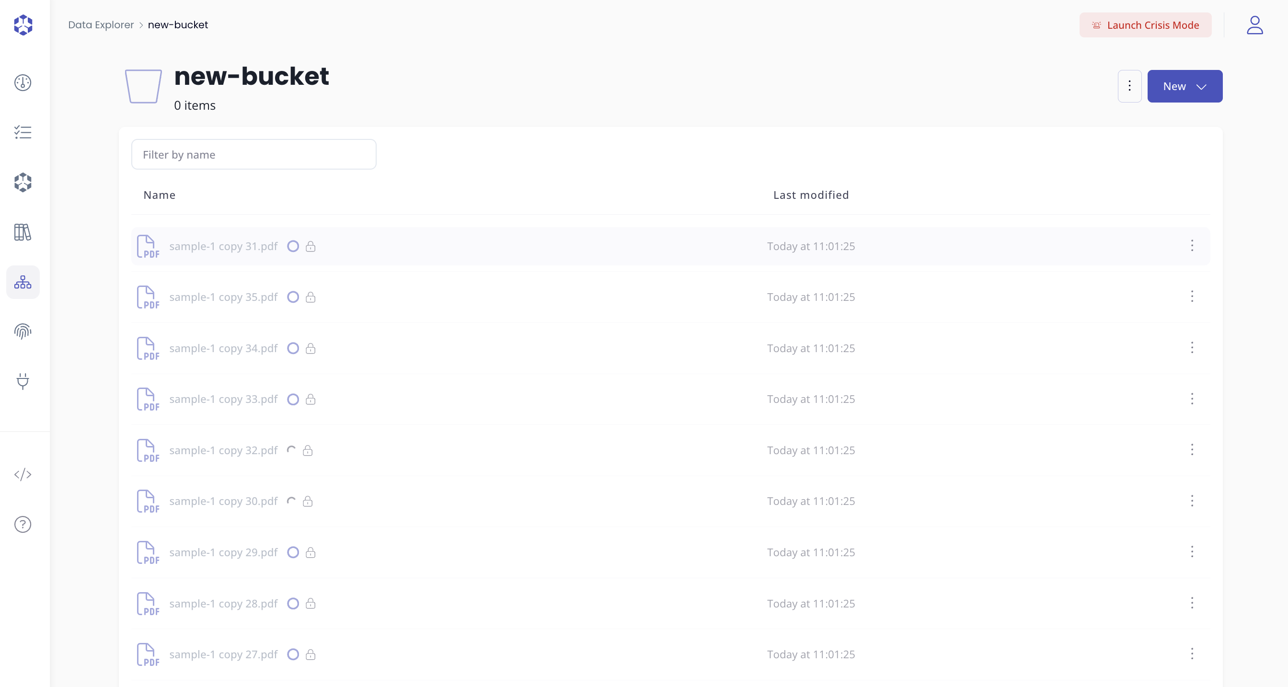Toggle the lock on sample-1 copy 29.pdf
Viewport: 1288px width, 687px height.
[311, 552]
